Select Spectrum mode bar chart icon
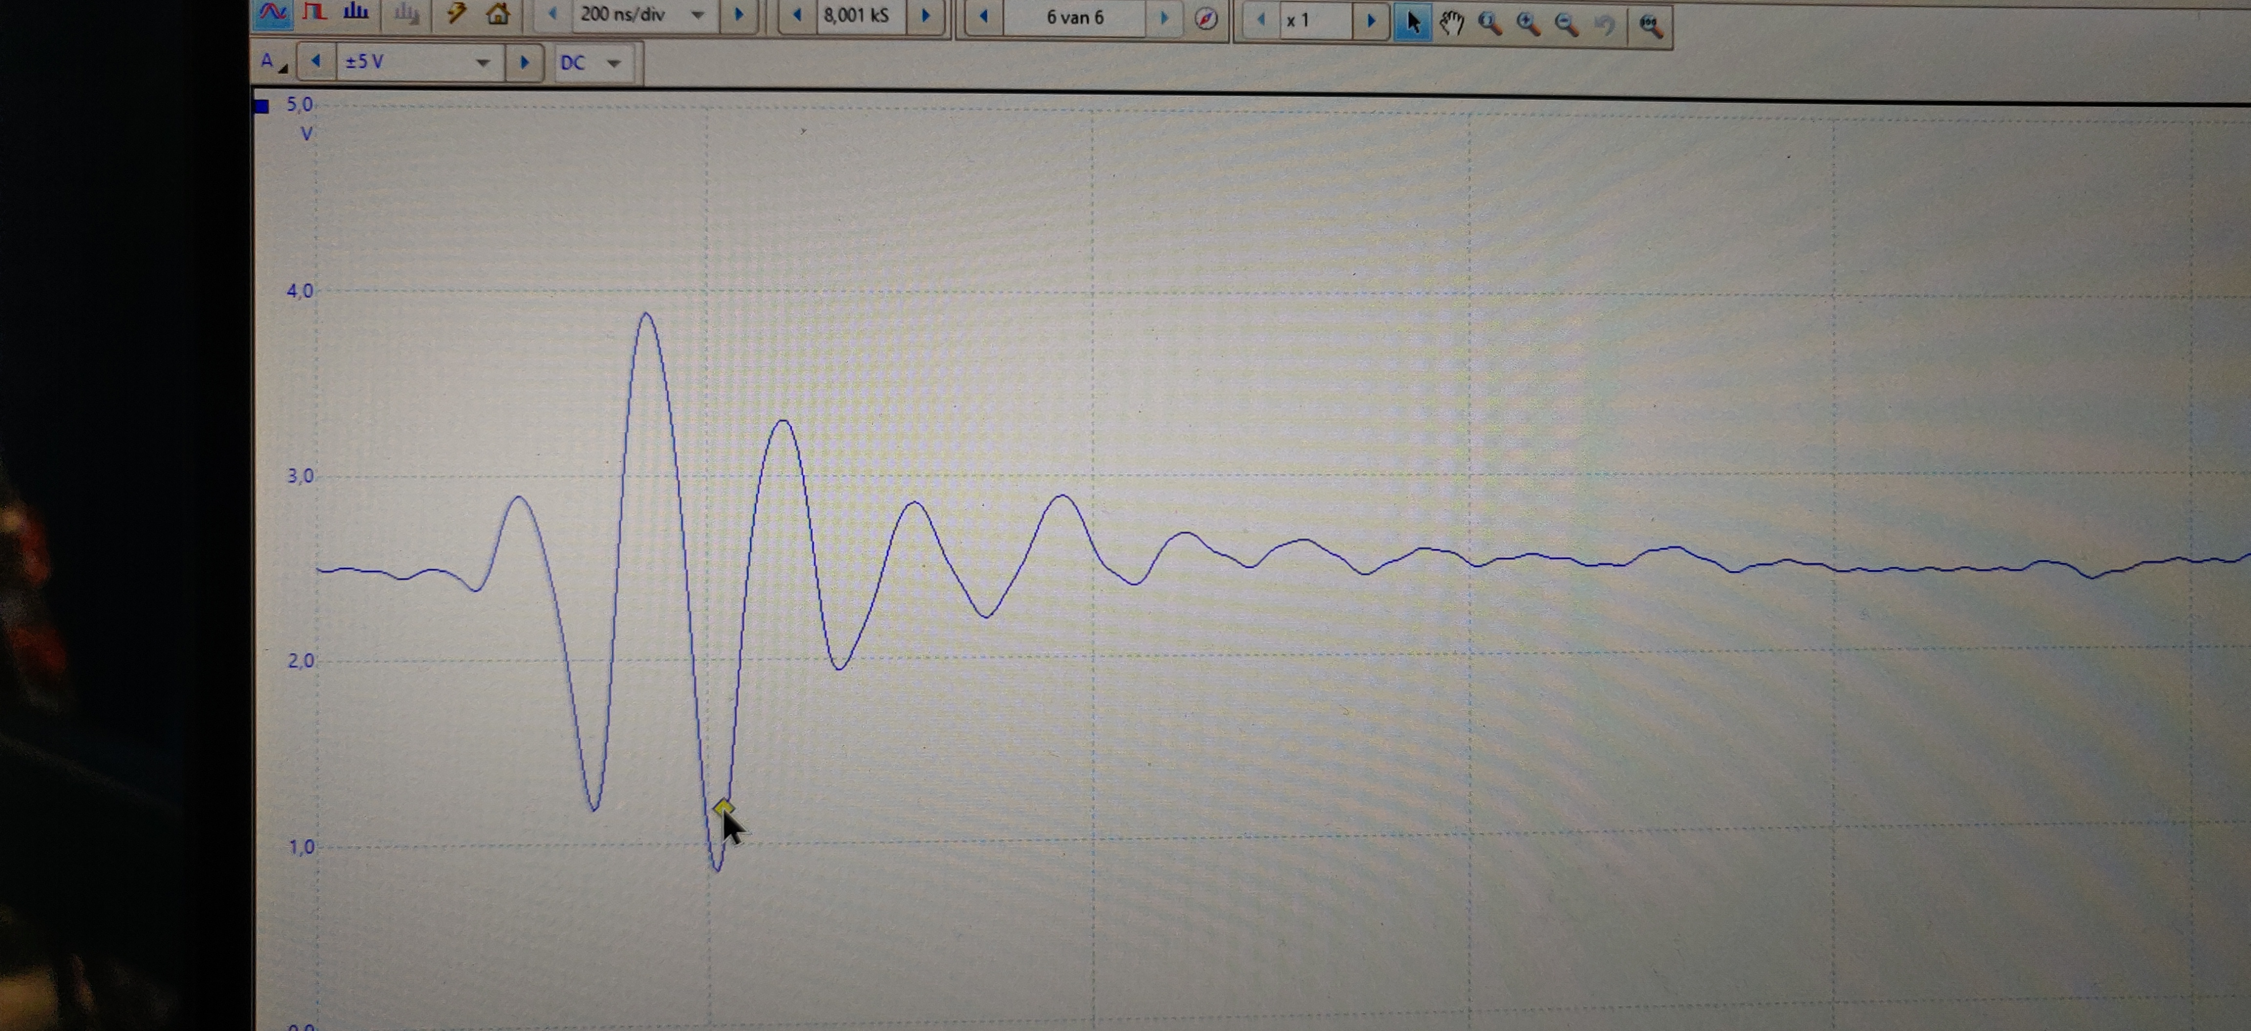This screenshot has height=1031, width=2251. [x=356, y=12]
